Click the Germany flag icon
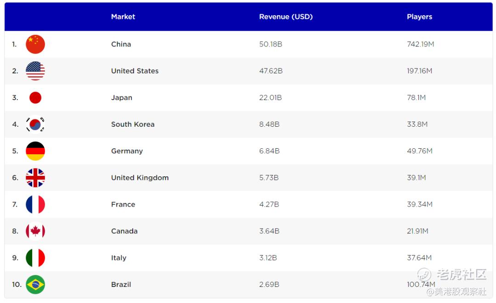Viewport: 496px width, 303px height. (x=35, y=151)
